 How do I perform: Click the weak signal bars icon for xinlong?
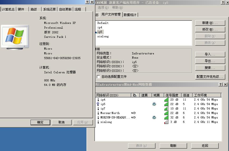point(166,122)
